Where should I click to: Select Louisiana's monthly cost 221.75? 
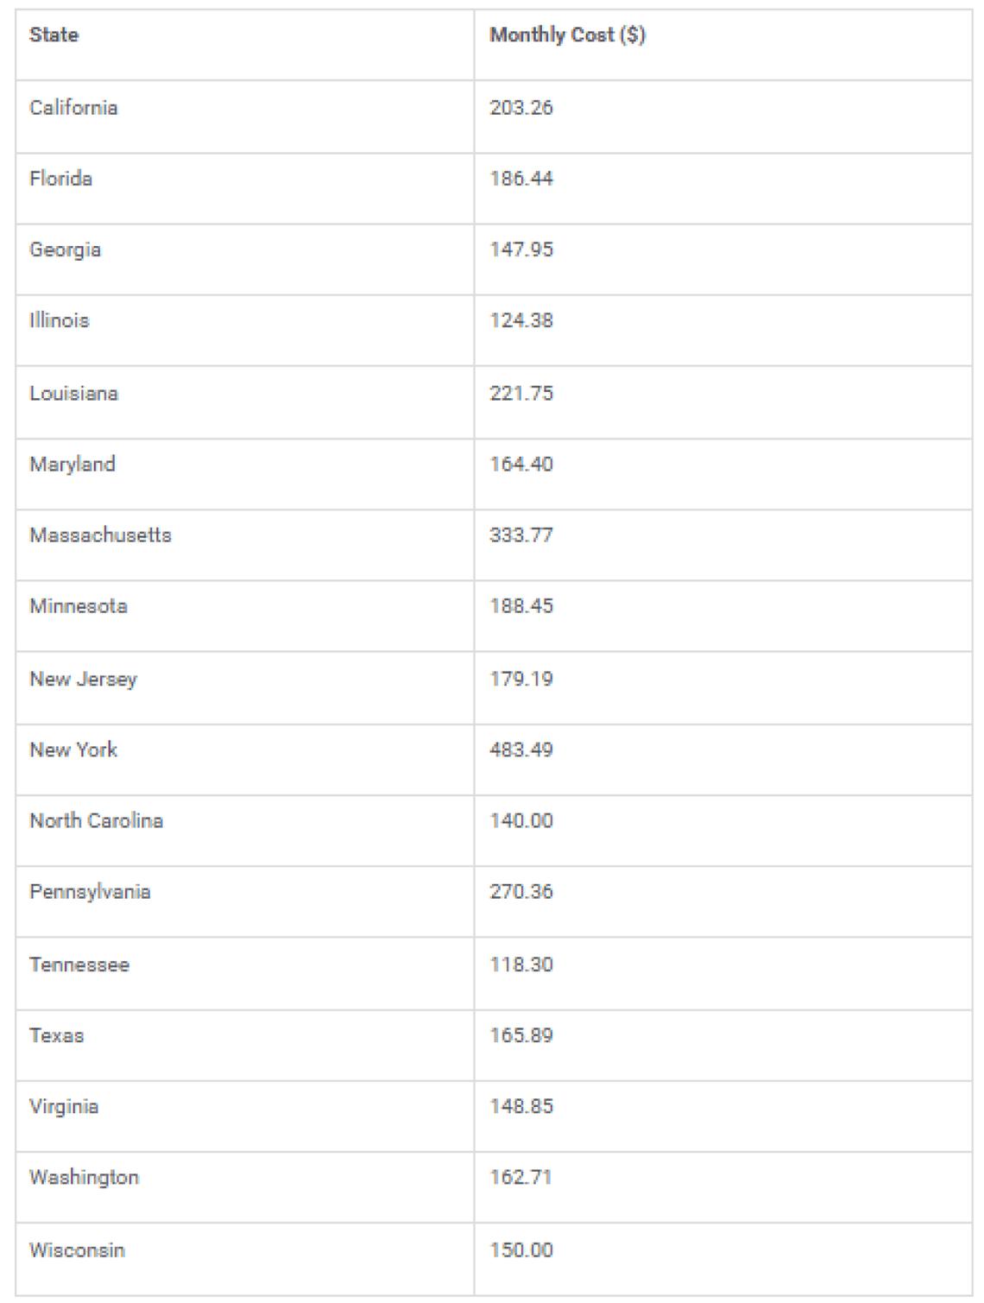tap(521, 393)
